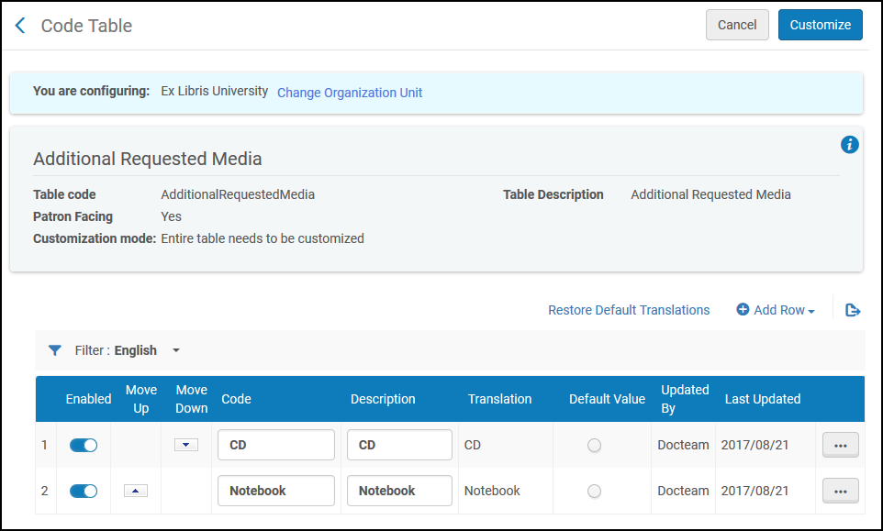Open the Filter English language dropdown
This screenshot has width=883, height=531.
click(x=176, y=350)
